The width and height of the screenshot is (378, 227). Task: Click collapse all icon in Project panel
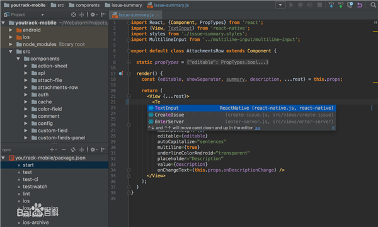click(x=82, y=15)
